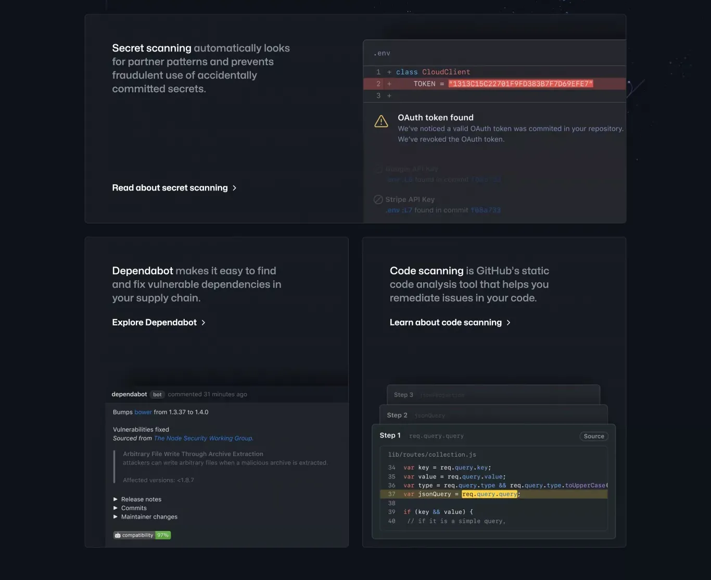Click 'Arbitrary File Write Through Archive Extraction' title
The image size is (711, 580).
point(193,454)
